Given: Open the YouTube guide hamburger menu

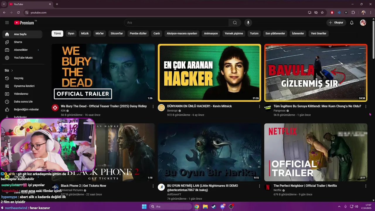Looking at the screenshot, I should click(x=7, y=23).
